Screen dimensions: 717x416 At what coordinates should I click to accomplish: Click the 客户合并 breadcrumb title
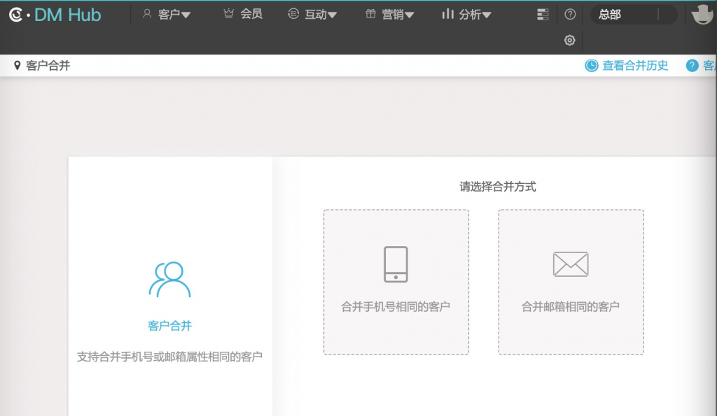click(x=48, y=66)
